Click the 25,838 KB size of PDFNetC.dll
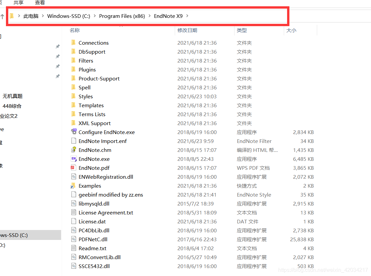Viewport: 371px width, 276px height. (x=302, y=240)
